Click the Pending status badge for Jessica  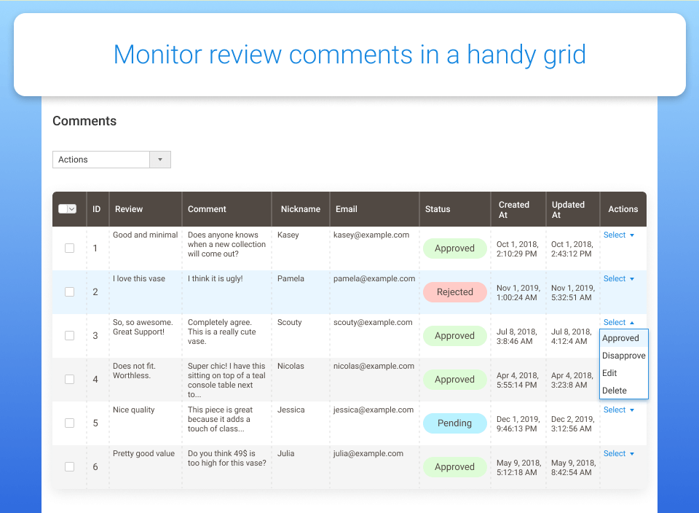point(454,423)
